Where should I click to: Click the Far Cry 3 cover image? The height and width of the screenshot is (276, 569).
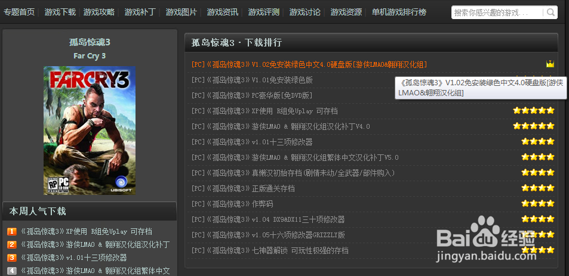click(x=90, y=131)
